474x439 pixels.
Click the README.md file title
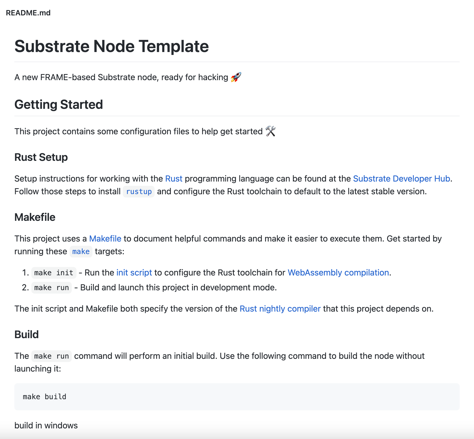coord(28,13)
